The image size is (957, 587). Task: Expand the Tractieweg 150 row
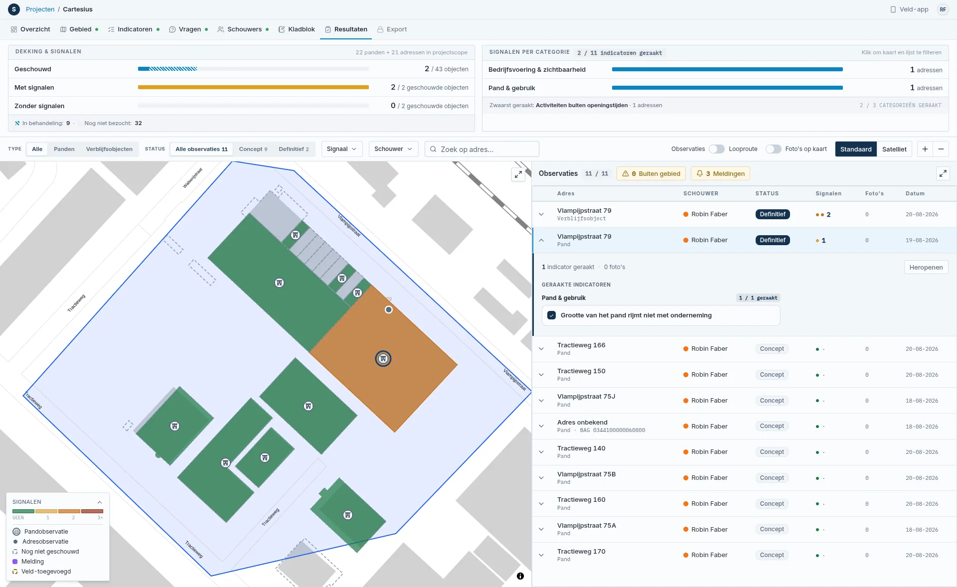(541, 375)
